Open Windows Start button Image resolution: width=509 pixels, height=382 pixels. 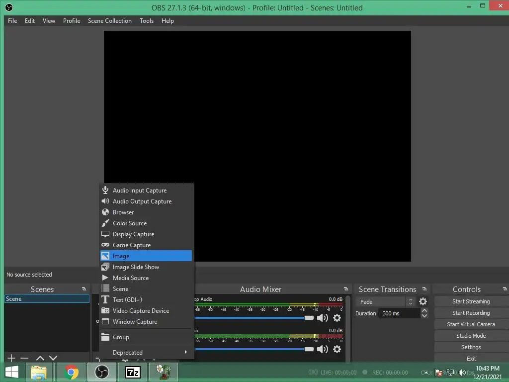tap(12, 372)
